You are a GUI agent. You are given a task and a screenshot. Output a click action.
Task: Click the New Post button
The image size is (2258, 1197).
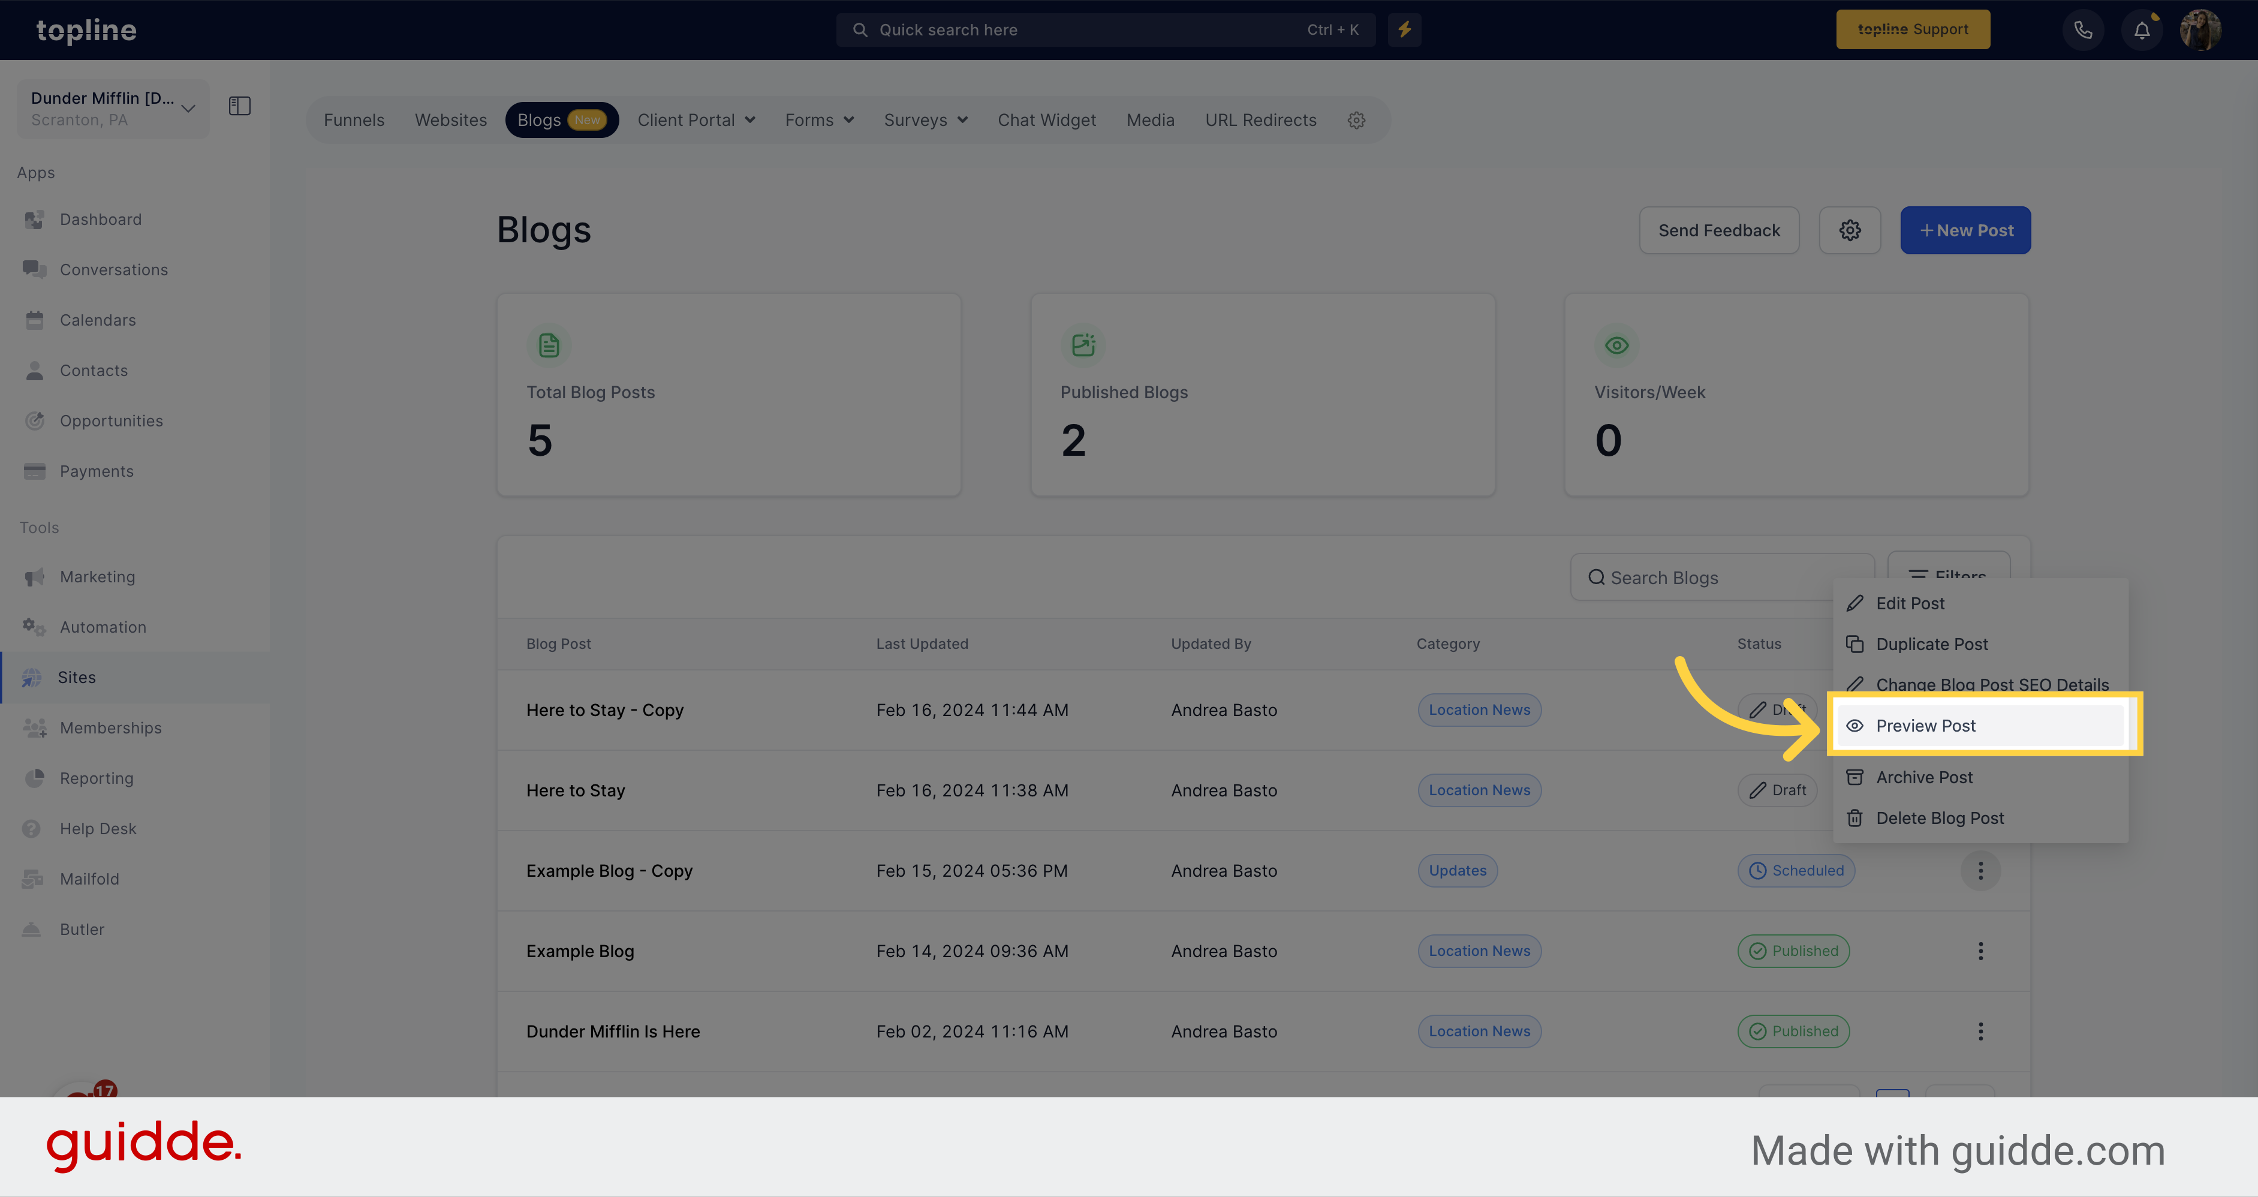[x=1965, y=231]
